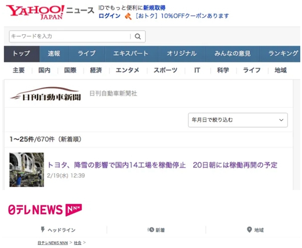The height and width of the screenshot is (248, 302).
Task: Select the 地域 location pin icon
Action: (x=249, y=230)
